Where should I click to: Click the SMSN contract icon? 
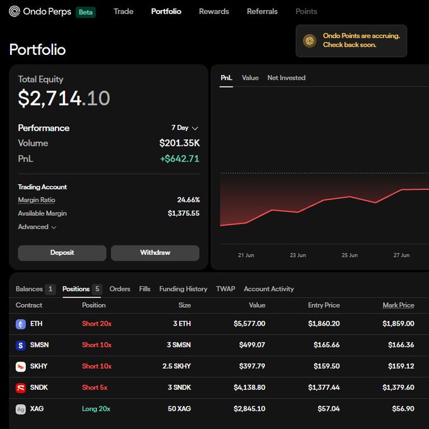click(21, 345)
